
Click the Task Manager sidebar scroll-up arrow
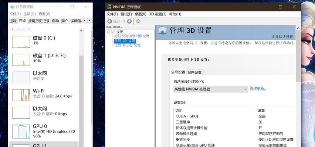81,31
